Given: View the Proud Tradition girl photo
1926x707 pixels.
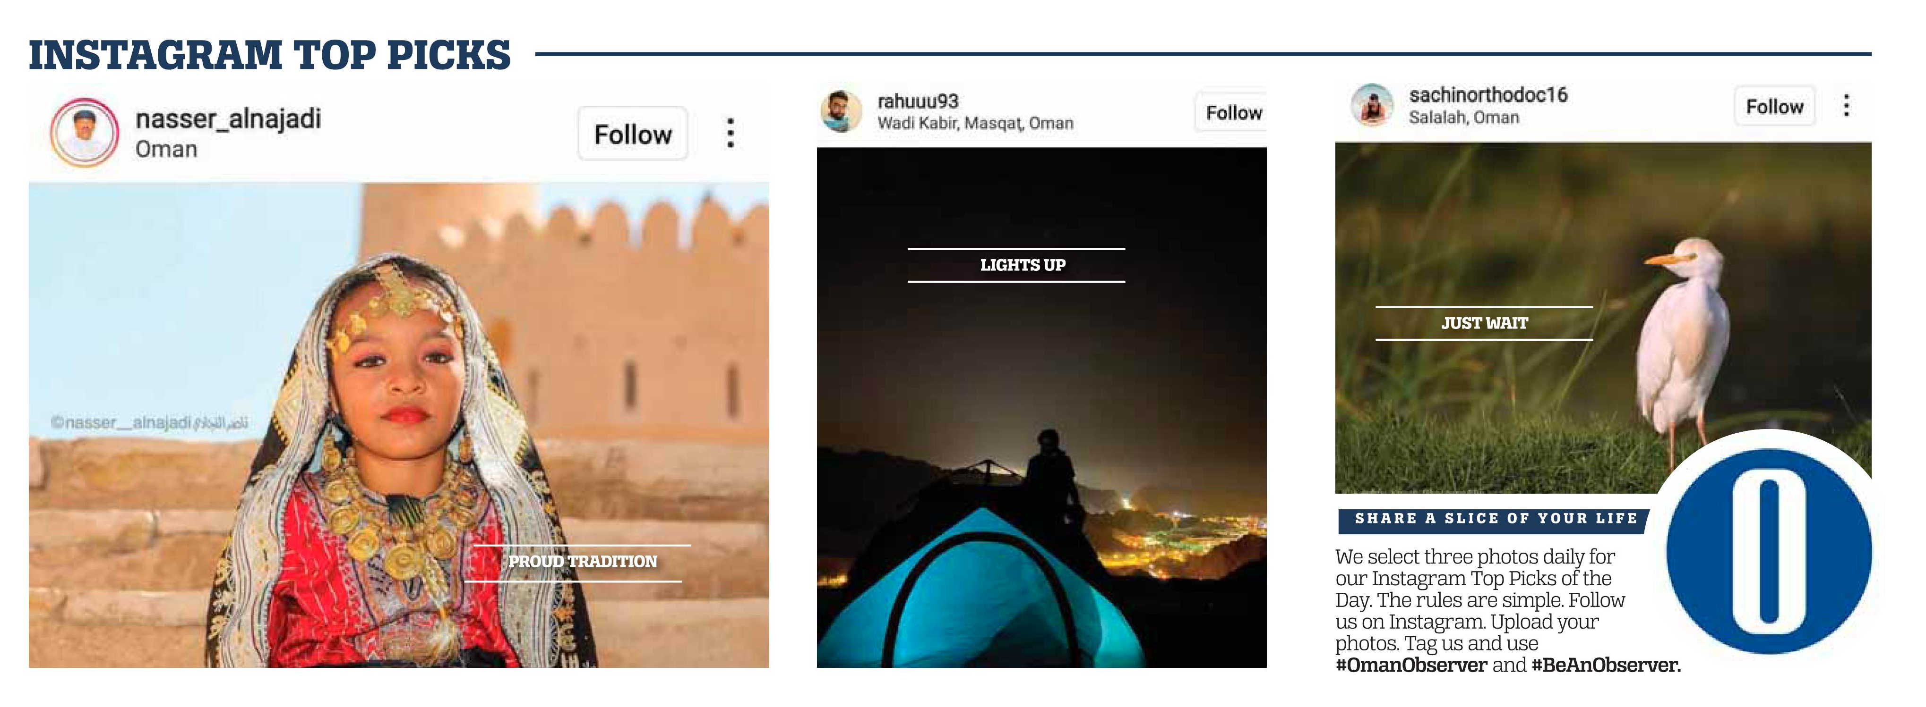Looking at the screenshot, I should pos(398,425).
